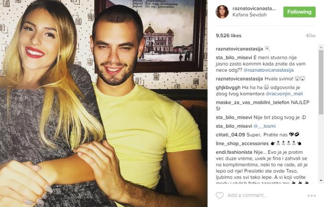Image resolution: width=324 pixels, height=207 pixels.
Task: Open the raznatovicanasta... username in the header
Action: coord(254,8)
